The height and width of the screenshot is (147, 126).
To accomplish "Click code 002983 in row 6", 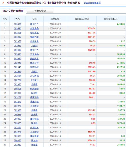I will (17, 46).
